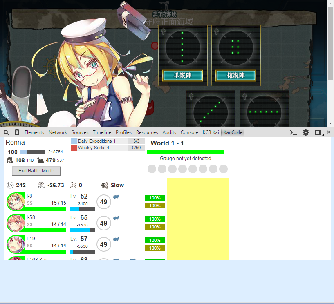
Task: Click the HQ experience value 218754
Action: (55, 152)
